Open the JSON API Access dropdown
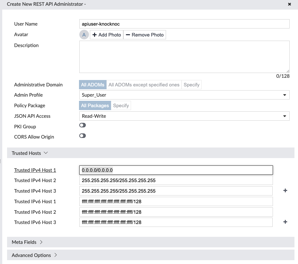This screenshot has height=264, width=298. click(x=184, y=116)
